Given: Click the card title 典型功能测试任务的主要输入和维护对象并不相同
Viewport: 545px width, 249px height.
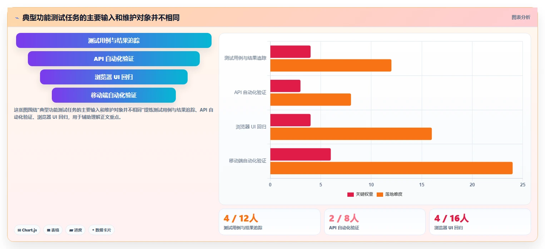Looking at the screenshot, I should coord(101,18).
